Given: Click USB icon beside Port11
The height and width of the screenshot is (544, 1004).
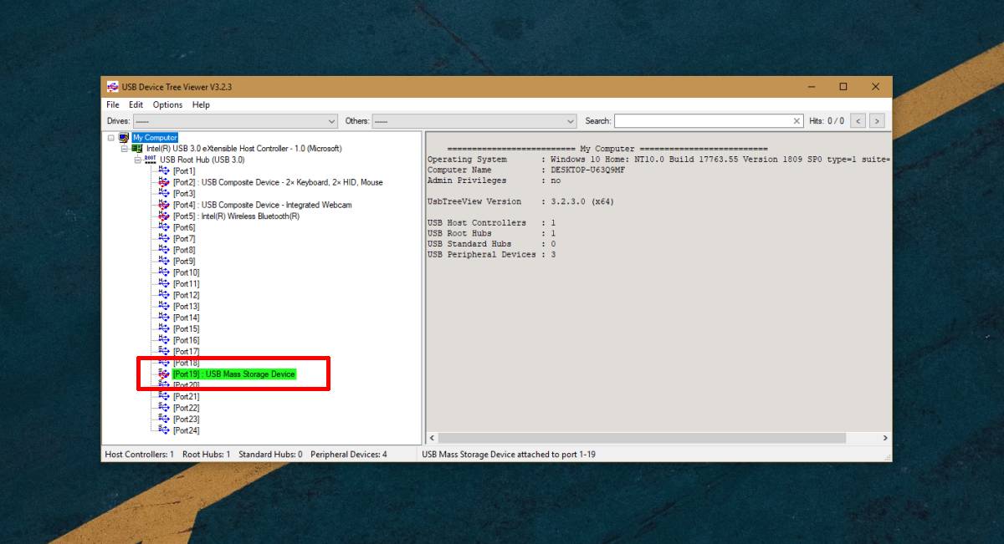Looking at the screenshot, I should click(164, 283).
